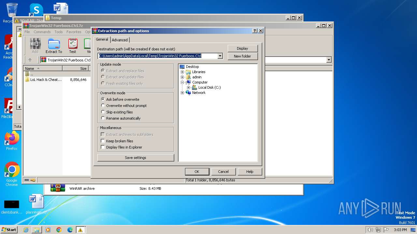Viewport: 417px width, 234px height.
Task: Confirm extraction with OK button
Action: (x=197, y=172)
